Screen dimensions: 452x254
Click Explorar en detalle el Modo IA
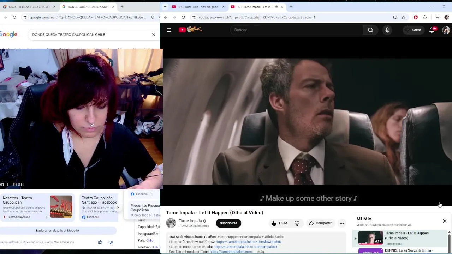coord(57,230)
